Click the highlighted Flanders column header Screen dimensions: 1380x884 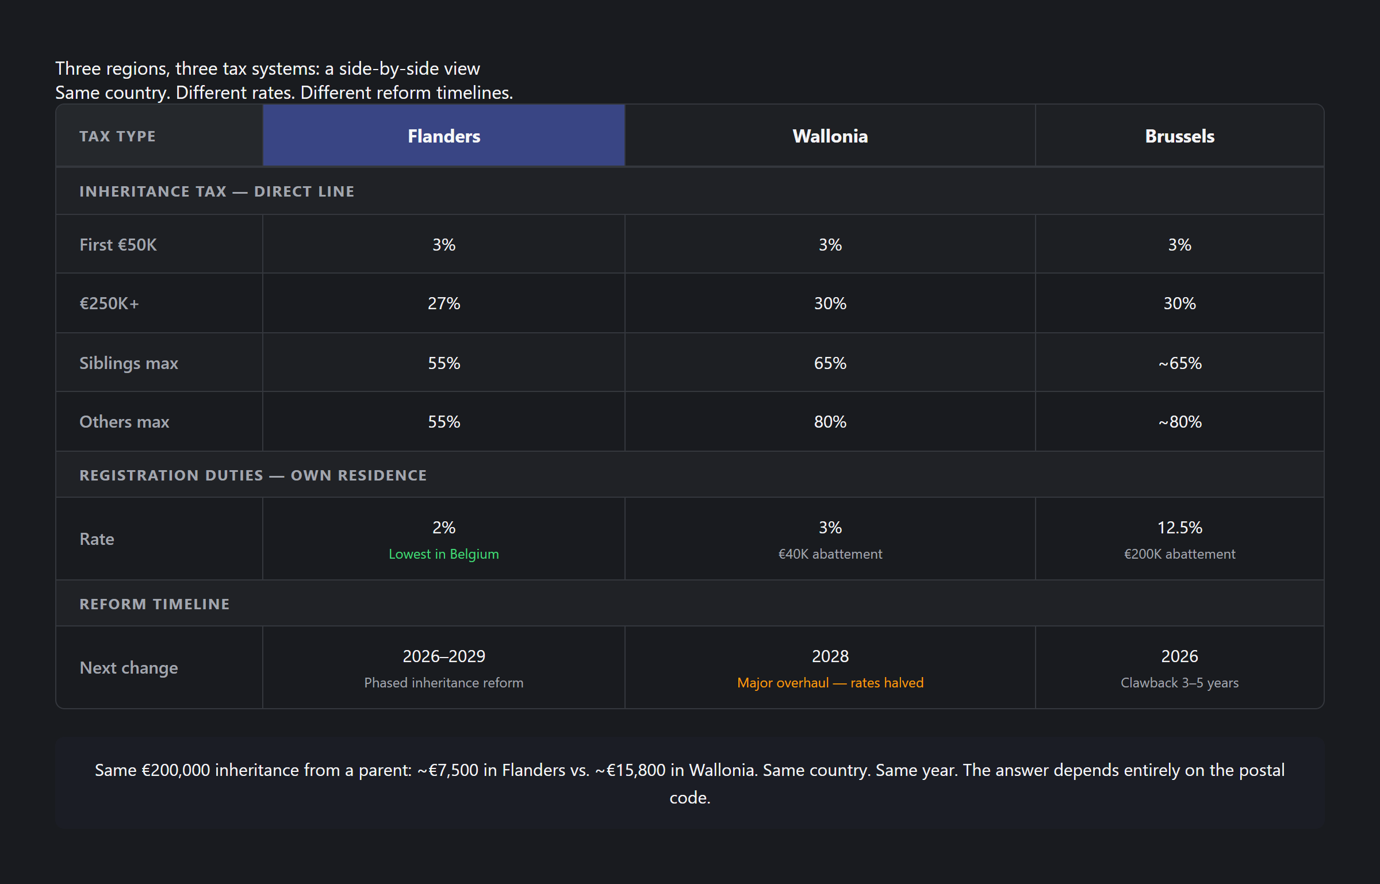[x=443, y=136]
